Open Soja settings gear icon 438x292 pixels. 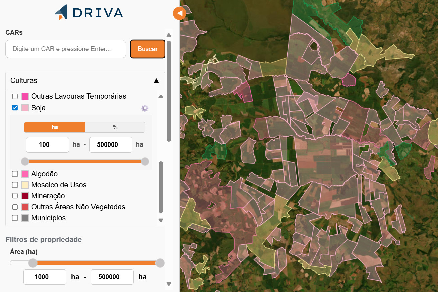[x=145, y=108]
